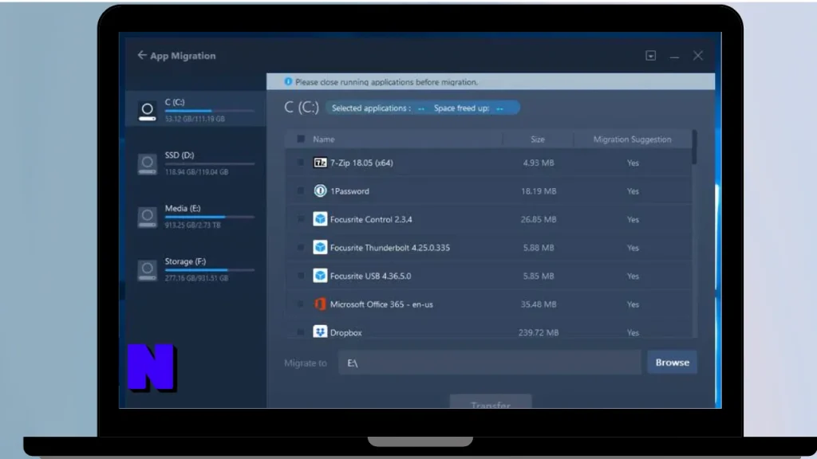Click the 26.85 MB size value
The width and height of the screenshot is (817, 459).
(x=539, y=219)
